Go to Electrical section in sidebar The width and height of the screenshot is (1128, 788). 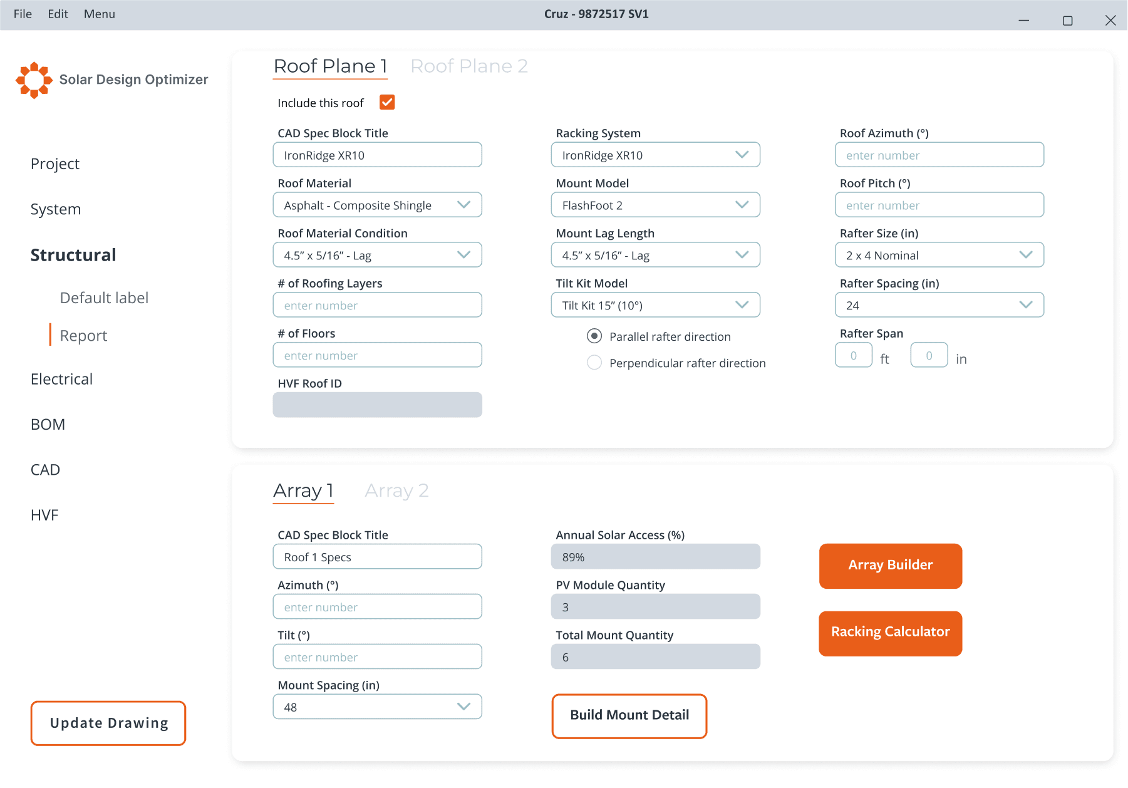coord(61,379)
